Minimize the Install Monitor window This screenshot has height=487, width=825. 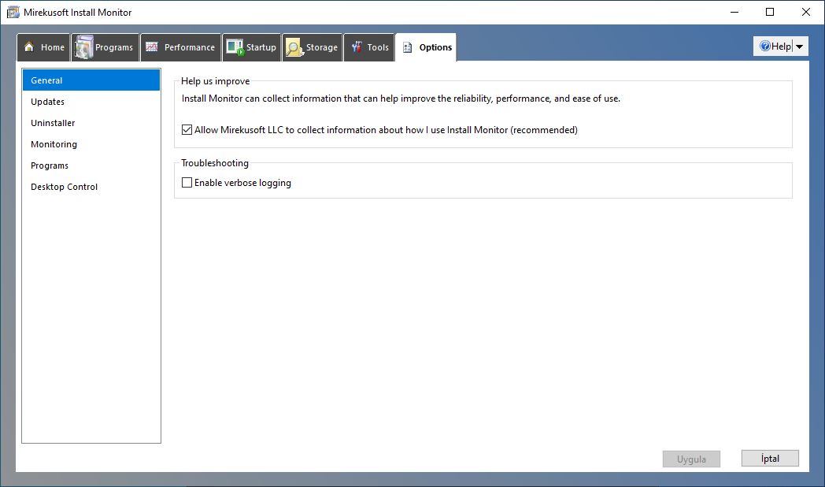pyautogui.click(x=734, y=12)
